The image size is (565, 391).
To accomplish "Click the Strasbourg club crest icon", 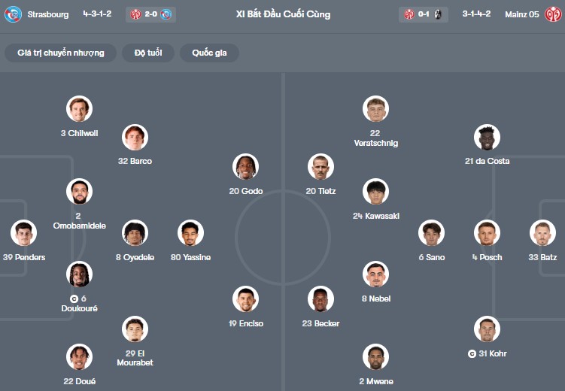I will pyautogui.click(x=13, y=14).
